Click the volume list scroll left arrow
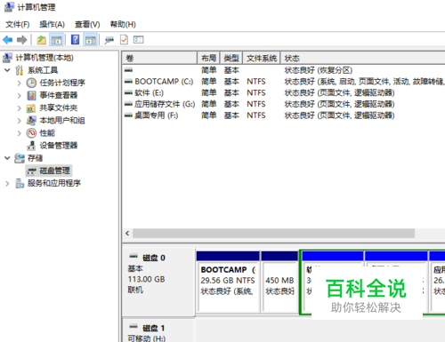The height and width of the screenshot is (342, 445). [127, 234]
